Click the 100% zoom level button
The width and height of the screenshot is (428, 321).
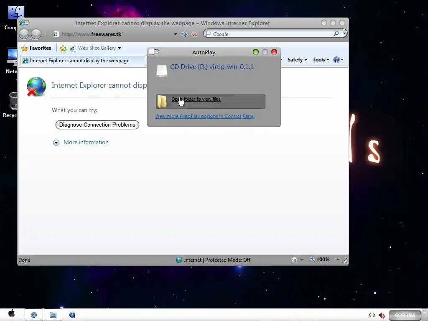pos(320,259)
